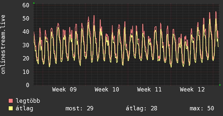223x116 pixels.
Task: Click the 10 value on the y-axis
Action: coord(26,72)
